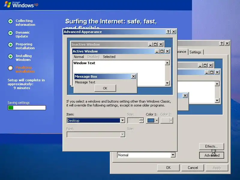This screenshot has height=180, width=240.
Task: Click OK in Display Properties
Action: 168,168
